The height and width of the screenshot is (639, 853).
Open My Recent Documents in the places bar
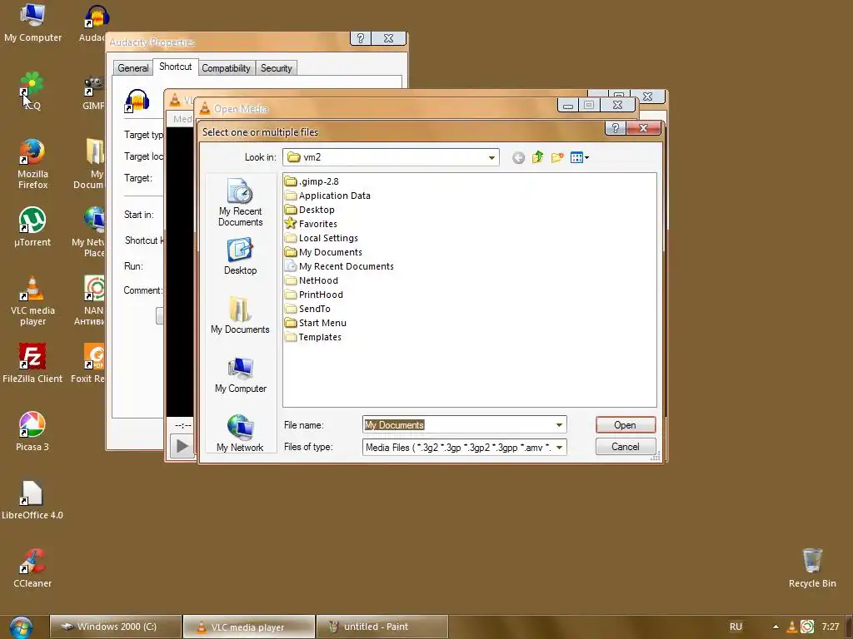240,202
